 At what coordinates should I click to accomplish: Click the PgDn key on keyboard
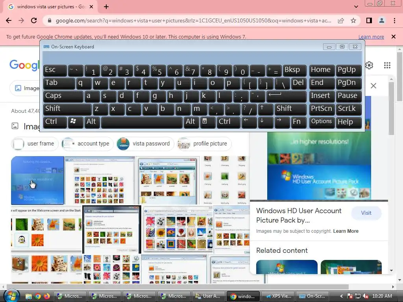[x=349, y=83]
